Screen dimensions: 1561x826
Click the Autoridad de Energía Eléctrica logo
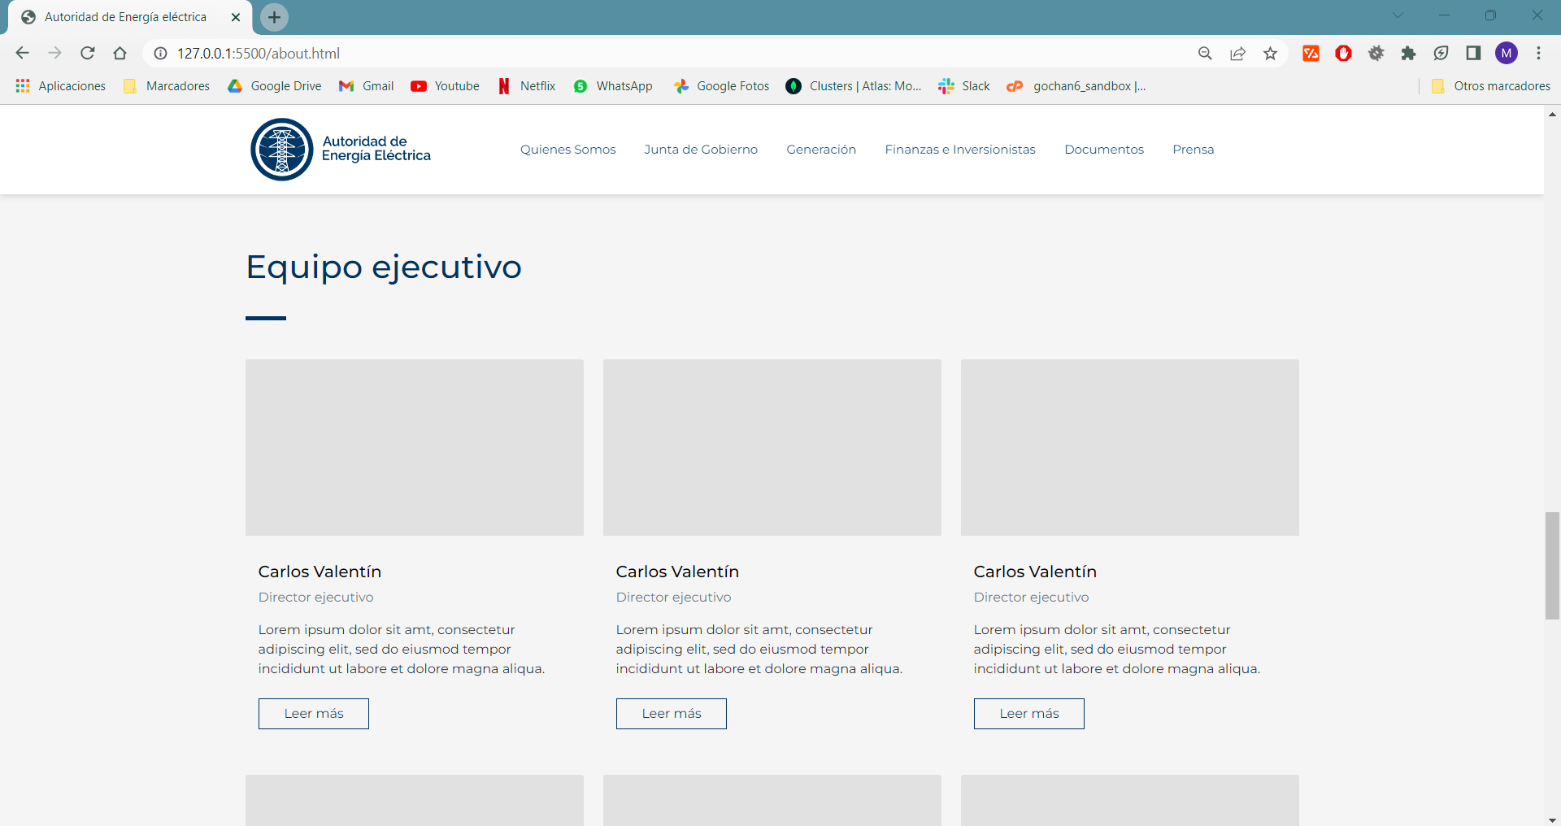click(x=341, y=150)
